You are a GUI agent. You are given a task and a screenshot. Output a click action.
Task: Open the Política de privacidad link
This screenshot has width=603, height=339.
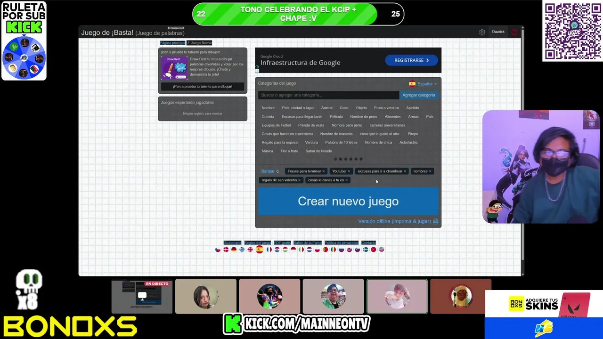(x=342, y=242)
